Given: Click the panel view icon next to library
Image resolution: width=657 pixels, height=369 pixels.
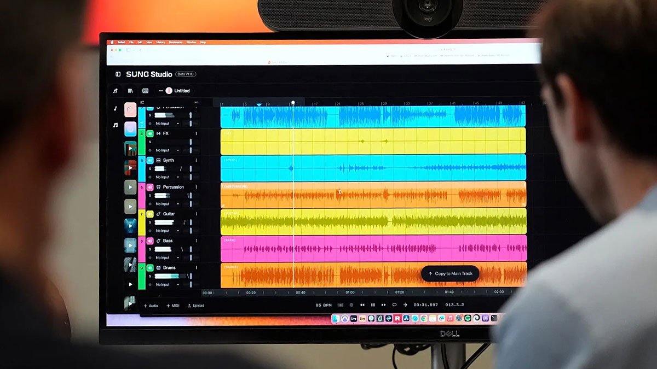Looking at the screenshot, I should point(145,91).
